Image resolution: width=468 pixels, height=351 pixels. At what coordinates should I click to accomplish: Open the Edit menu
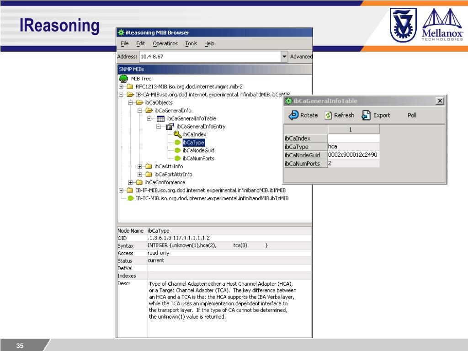click(140, 43)
